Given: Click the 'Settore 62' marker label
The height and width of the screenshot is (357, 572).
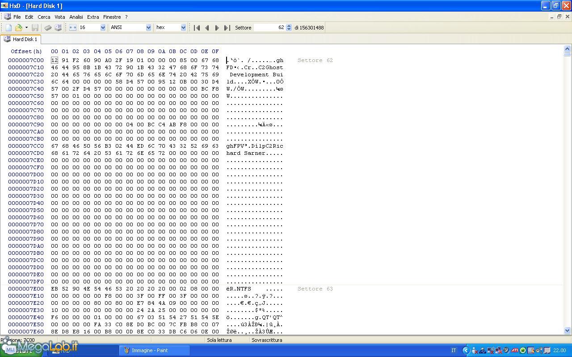Looking at the screenshot, I should click(x=315, y=60).
